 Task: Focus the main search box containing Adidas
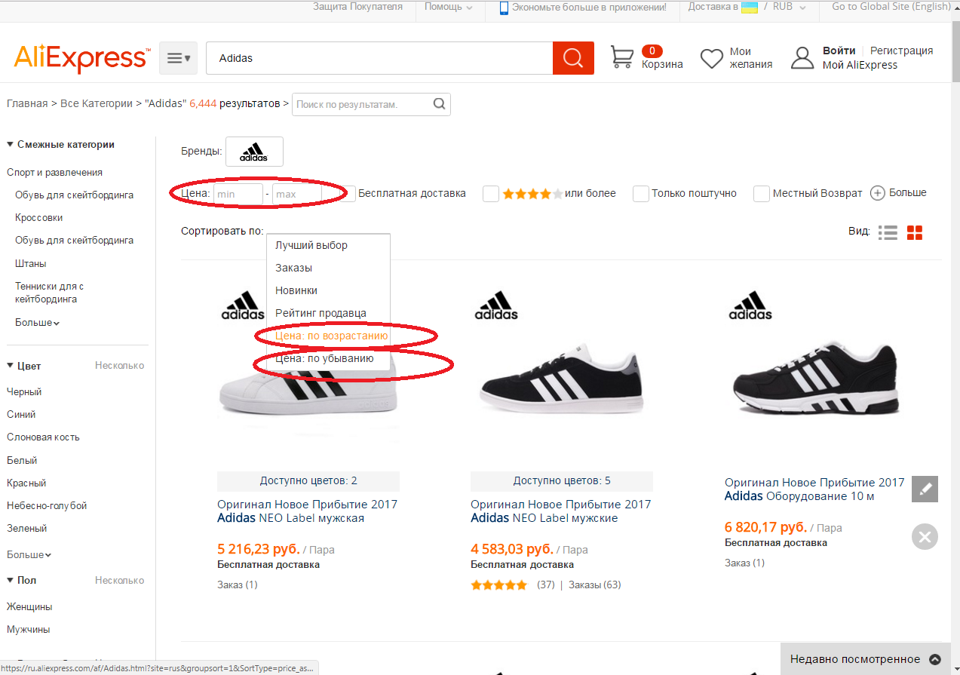tap(379, 58)
